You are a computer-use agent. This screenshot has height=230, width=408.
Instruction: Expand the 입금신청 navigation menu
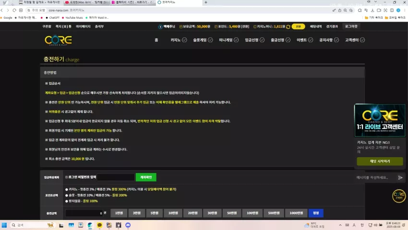point(254,40)
